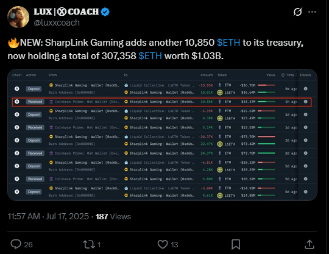The image size is (329, 254).
Task: Open the @luxxcoach handle link
Action: click(57, 23)
